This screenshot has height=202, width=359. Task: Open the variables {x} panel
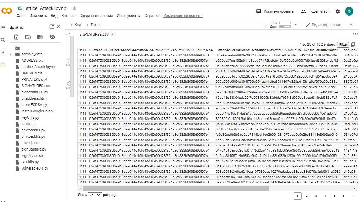(3, 52)
